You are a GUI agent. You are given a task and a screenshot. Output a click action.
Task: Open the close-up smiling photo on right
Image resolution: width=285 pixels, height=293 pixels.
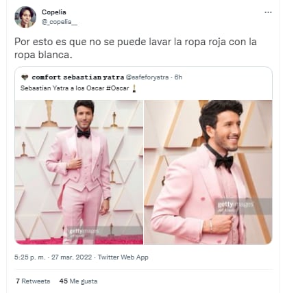pos(208,173)
